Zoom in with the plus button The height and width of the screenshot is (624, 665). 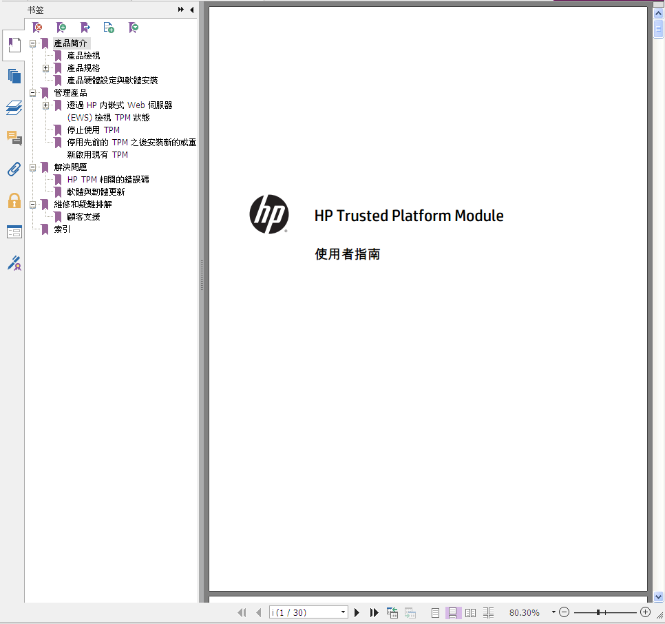pos(645,612)
